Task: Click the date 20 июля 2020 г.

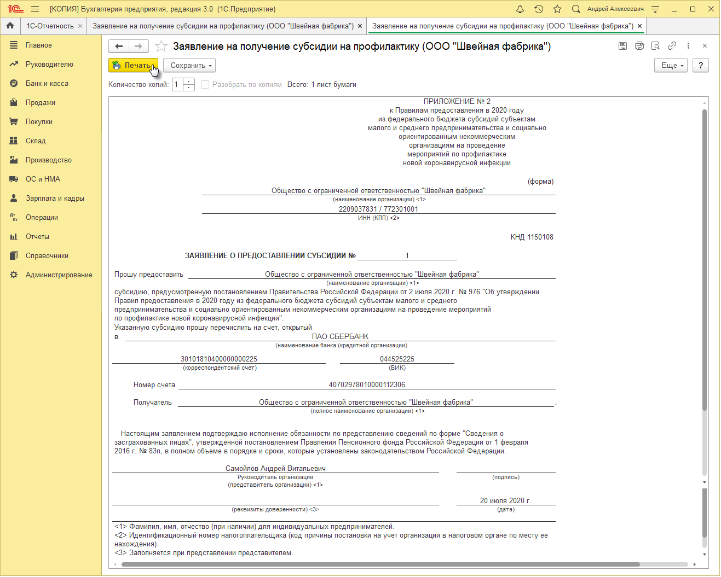Action: click(505, 500)
